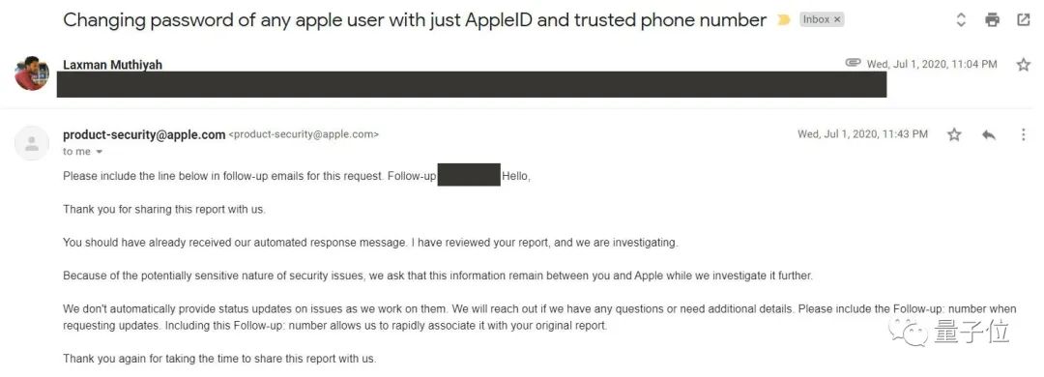Show recipient details next to 'to me'
Viewport: 1044px width, 377px height.
[x=100, y=152]
